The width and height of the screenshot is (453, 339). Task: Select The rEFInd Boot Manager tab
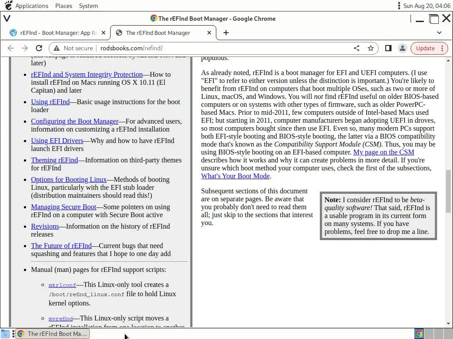click(x=163, y=33)
